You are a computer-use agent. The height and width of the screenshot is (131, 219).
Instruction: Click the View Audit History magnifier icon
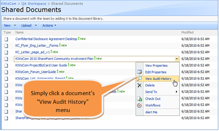point(139,79)
